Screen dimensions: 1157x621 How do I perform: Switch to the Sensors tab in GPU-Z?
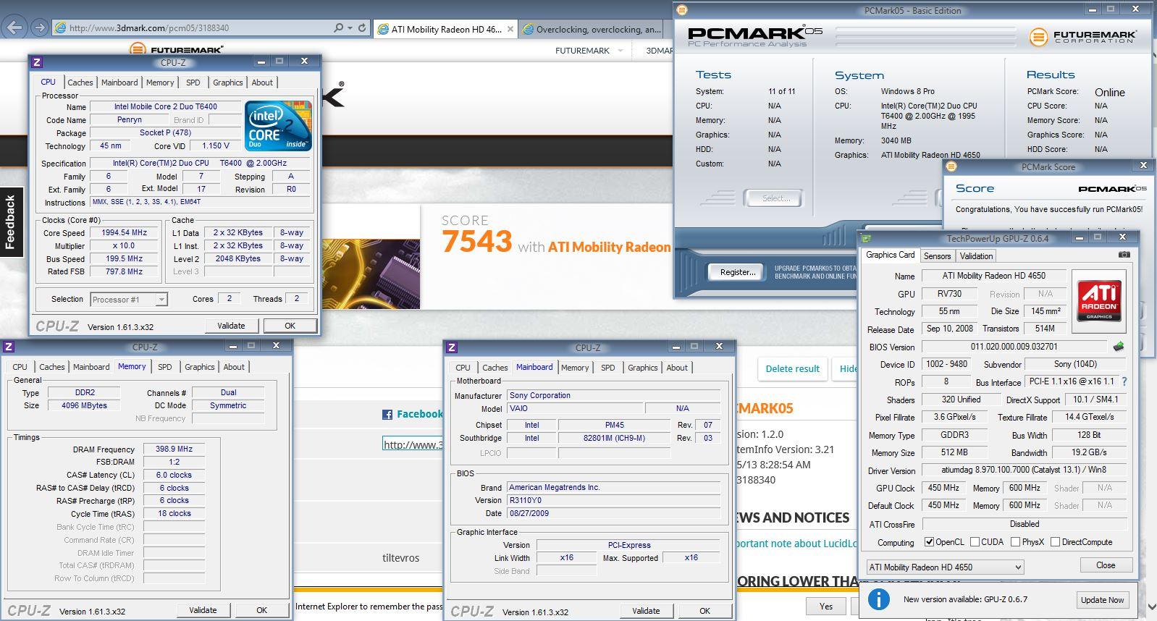click(937, 256)
